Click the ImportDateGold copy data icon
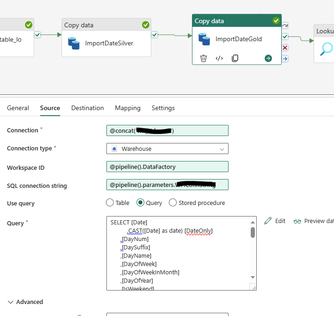This screenshot has width=334, height=316. tap(204, 39)
